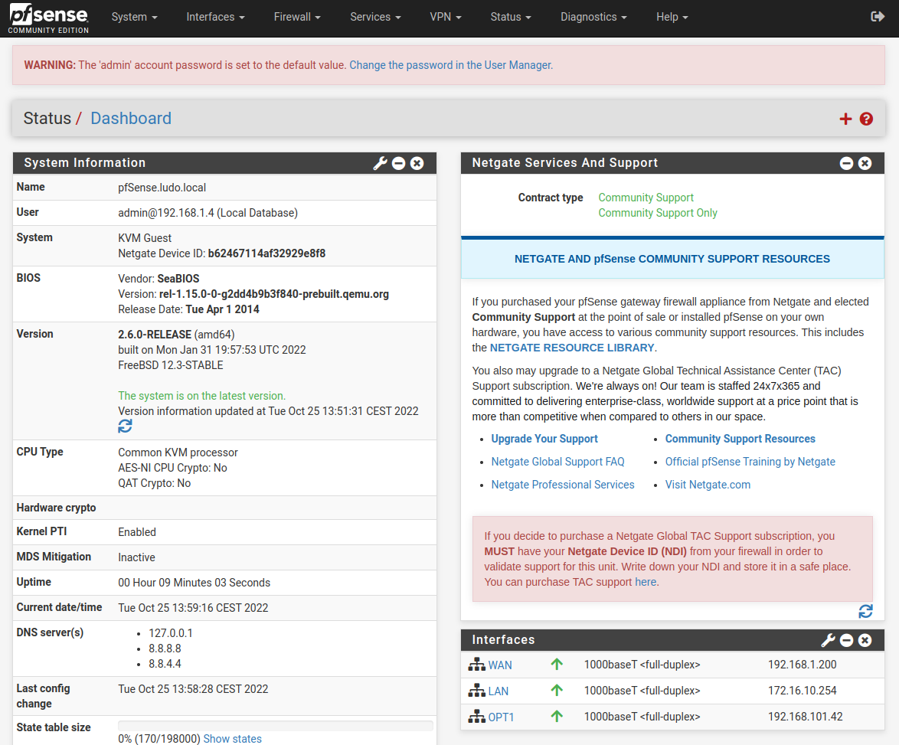Close the Netgate Services And Support widget
The height and width of the screenshot is (745, 899).
pyautogui.click(x=865, y=163)
